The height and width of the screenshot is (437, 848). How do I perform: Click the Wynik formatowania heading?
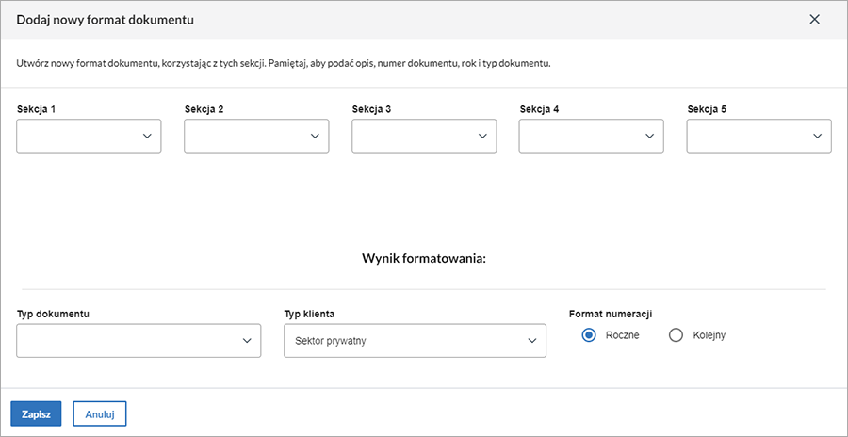tap(423, 259)
